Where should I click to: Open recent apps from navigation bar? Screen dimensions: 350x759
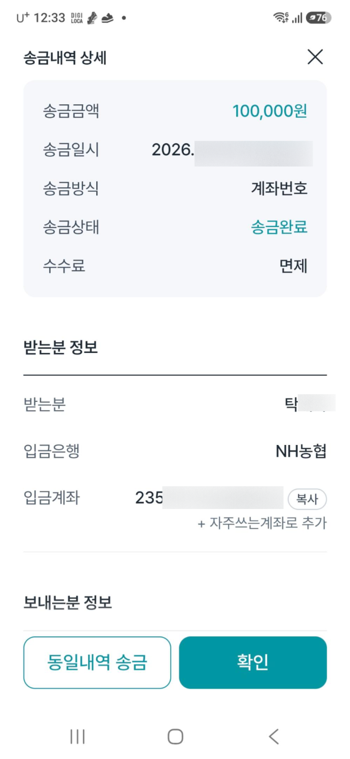coord(77,736)
